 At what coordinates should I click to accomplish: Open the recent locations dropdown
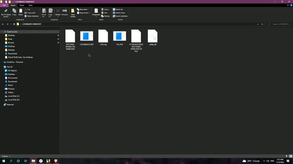coord(11,24)
